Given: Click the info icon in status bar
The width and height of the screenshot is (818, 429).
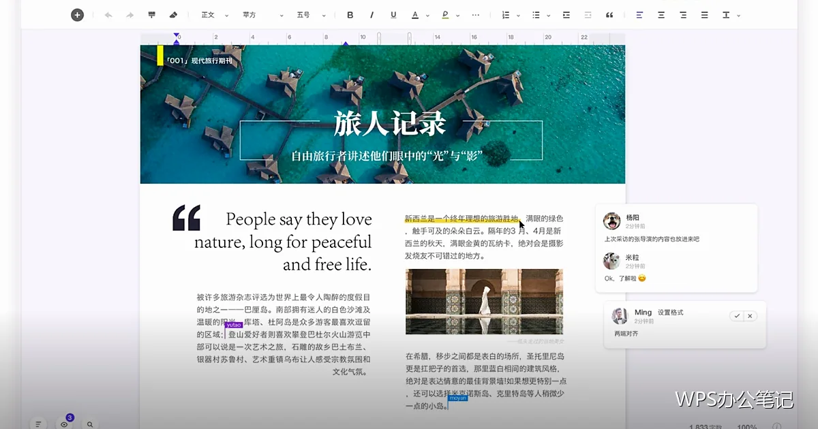Looking at the screenshot, I should coord(776,426).
